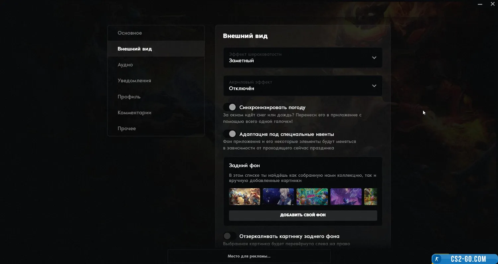Open the Эффект шероховатости dropdown

click(303, 58)
